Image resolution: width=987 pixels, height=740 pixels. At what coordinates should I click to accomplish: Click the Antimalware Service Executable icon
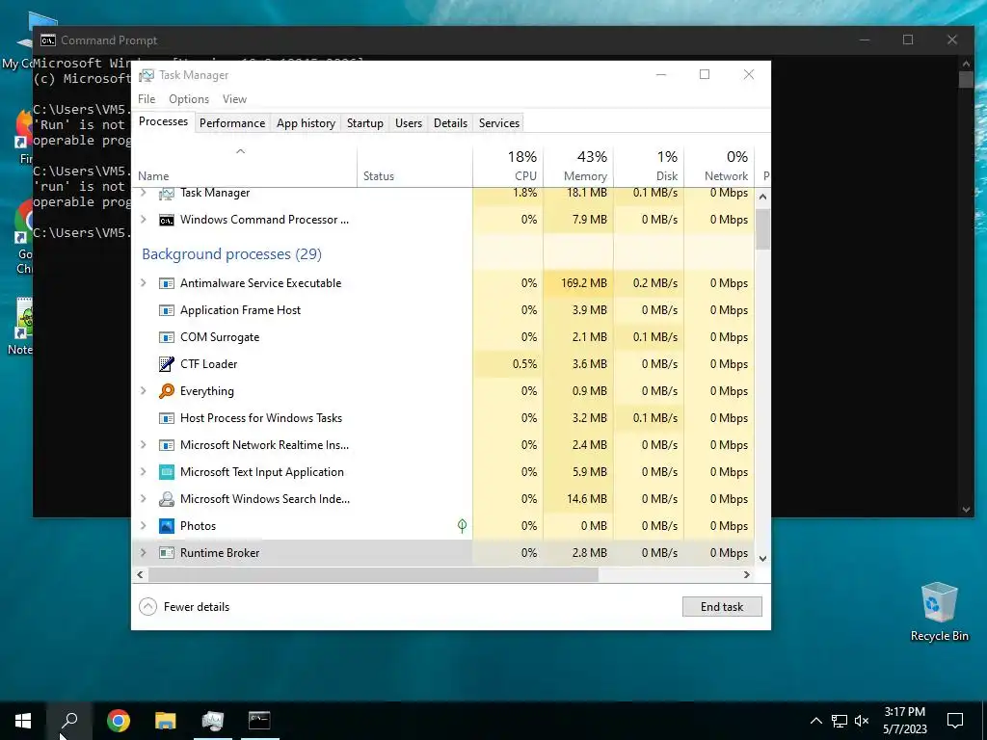pos(166,284)
